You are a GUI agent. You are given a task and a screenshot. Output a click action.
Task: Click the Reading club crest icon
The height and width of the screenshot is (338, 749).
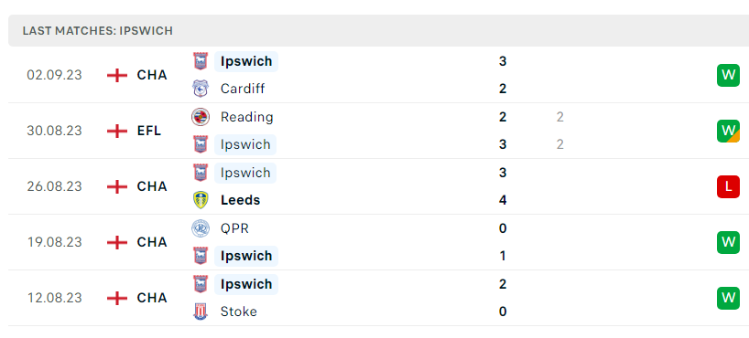point(201,117)
